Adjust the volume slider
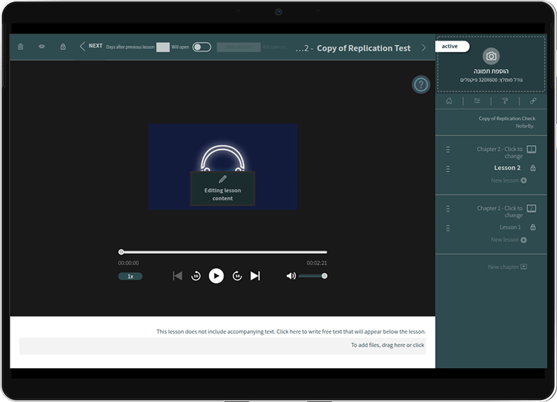 pyautogui.click(x=313, y=276)
